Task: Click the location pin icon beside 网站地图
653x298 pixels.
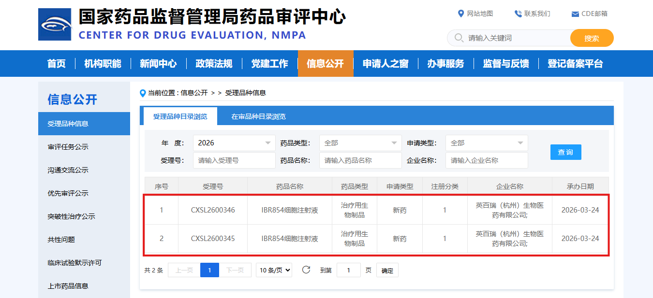Action: click(460, 14)
